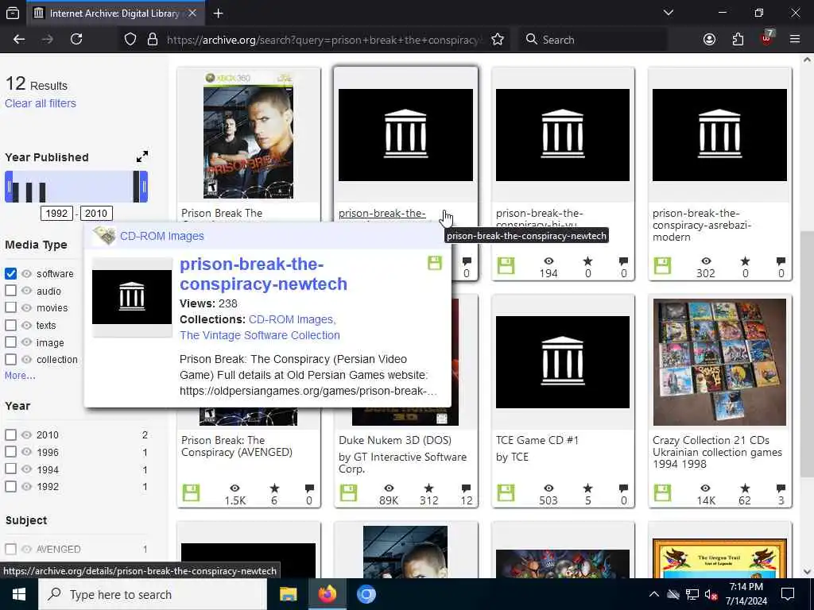
Task: Click floppy icon on TCE Game CD card
Action: pyautogui.click(x=506, y=492)
